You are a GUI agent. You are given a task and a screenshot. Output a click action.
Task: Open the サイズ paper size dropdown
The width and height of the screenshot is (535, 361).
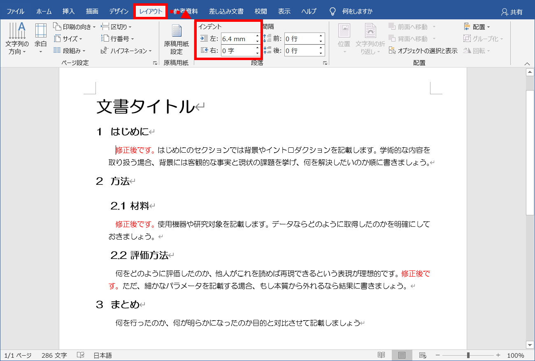68,39
